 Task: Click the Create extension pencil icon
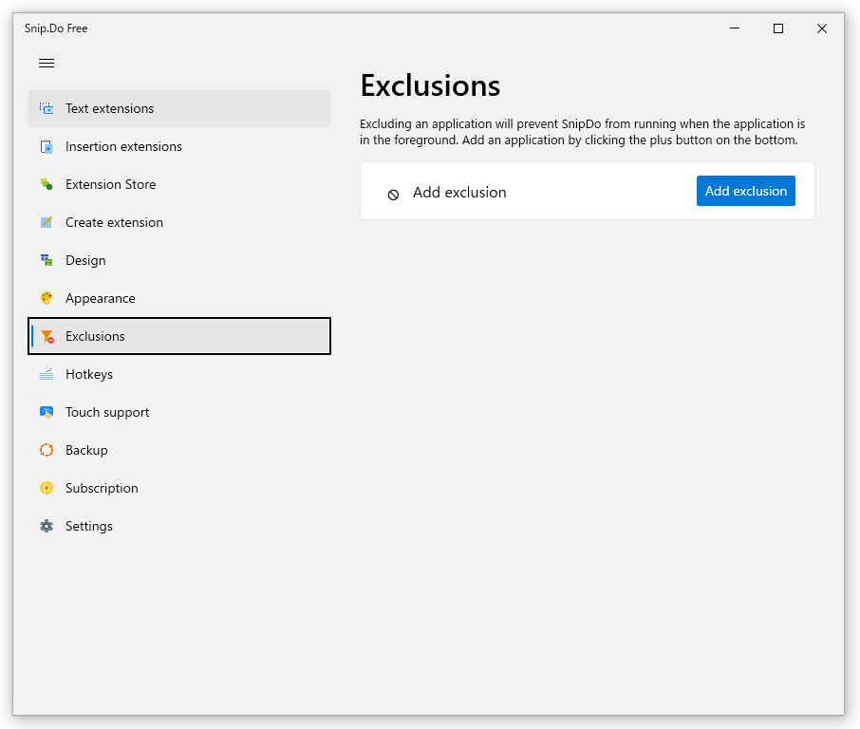tap(47, 222)
